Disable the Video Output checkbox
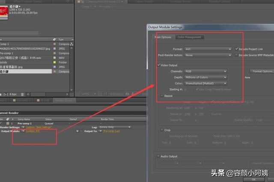Image resolution: width=274 pixels, height=182 pixels. (x=158, y=65)
